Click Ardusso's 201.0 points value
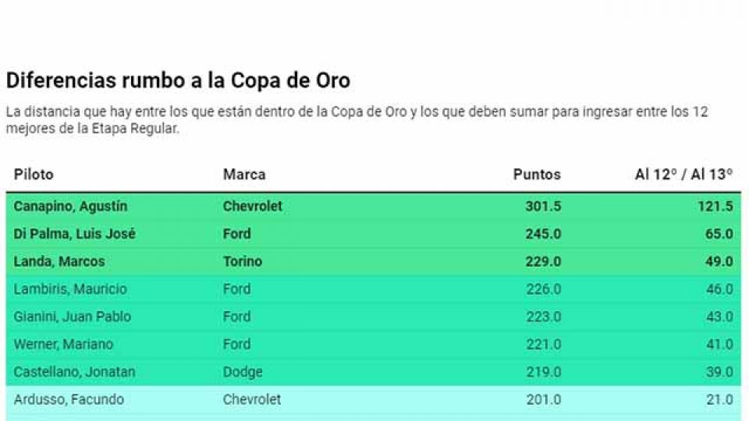This screenshot has width=749, height=421. coord(543,400)
